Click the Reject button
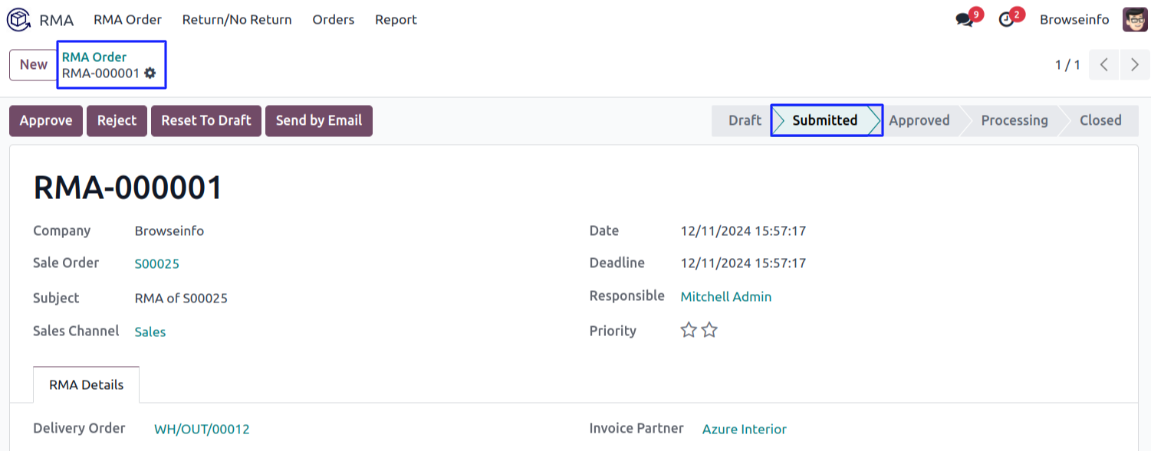 tap(117, 121)
